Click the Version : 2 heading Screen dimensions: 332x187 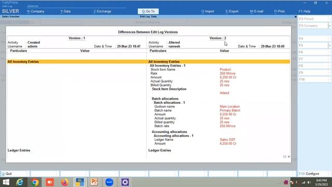tap(218, 38)
